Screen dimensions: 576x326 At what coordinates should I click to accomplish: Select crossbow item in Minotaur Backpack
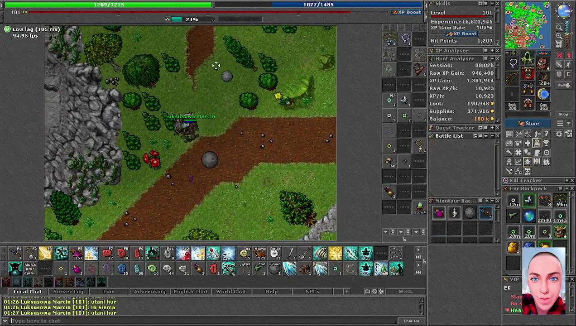click(x=485, y=213)
